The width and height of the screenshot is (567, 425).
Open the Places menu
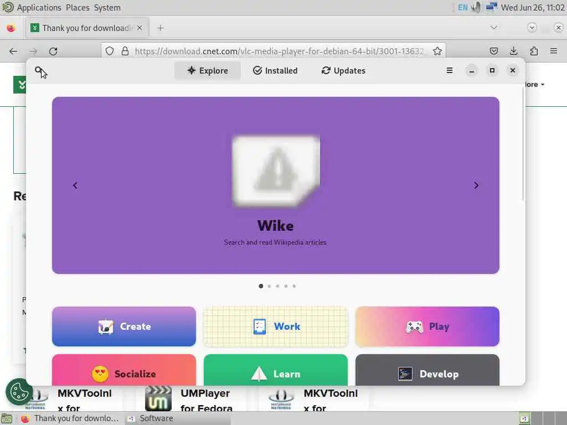[x=78, y=8]
